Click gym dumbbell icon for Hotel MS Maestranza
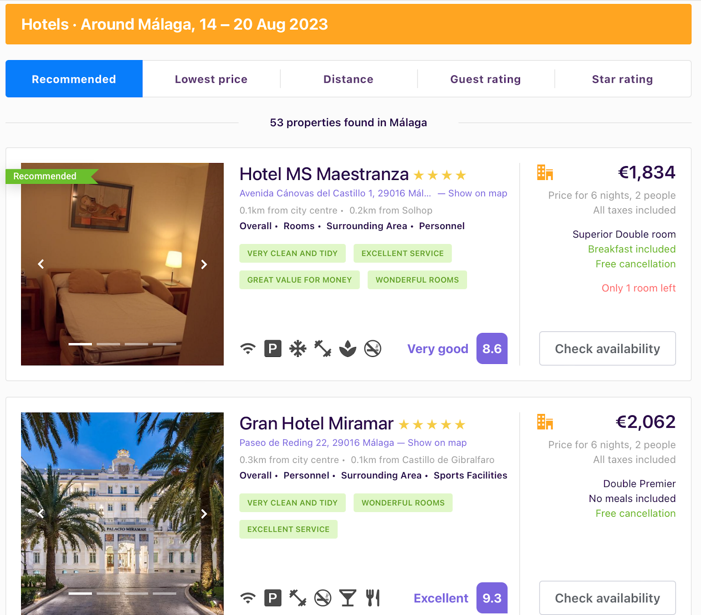 click(323, 349)
